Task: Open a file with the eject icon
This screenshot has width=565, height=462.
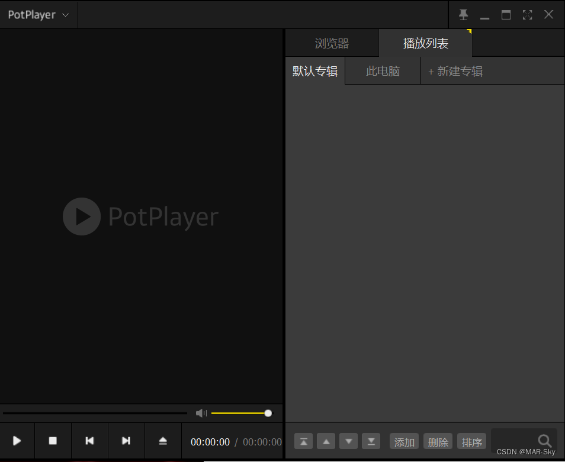Action: pos(163,441)
